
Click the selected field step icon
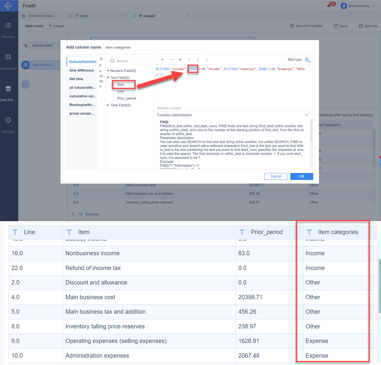pyautogui.click(x=25, y=46)
